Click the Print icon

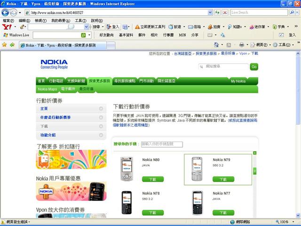(x=241, y=45)
